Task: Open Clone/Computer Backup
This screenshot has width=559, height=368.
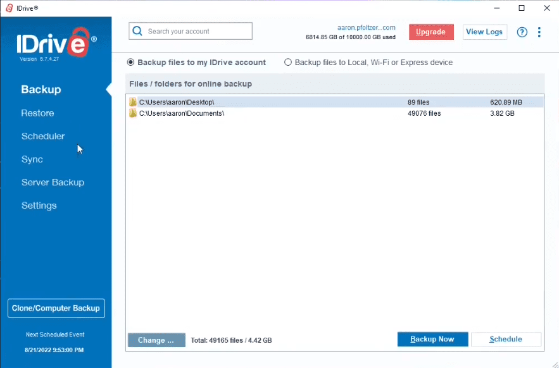Action: tap(56, 308)
